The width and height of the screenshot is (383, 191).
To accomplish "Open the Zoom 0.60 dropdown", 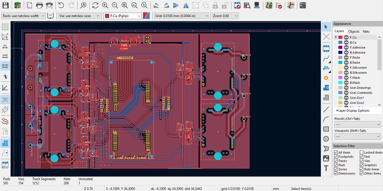I will [225, 16].
